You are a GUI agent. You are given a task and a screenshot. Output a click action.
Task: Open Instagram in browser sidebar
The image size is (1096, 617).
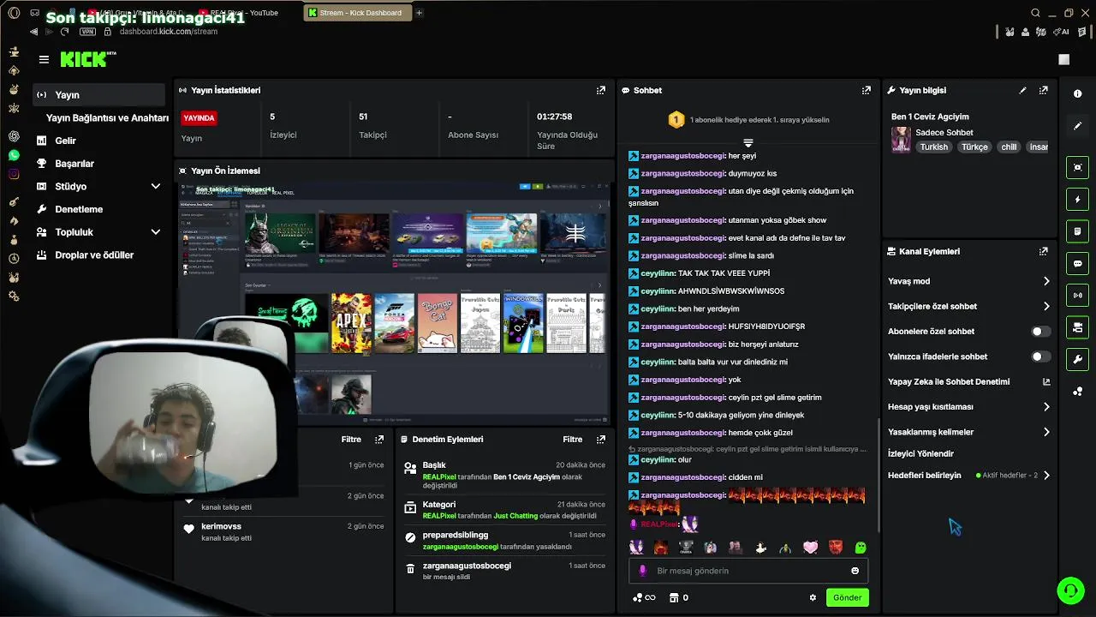point(14,174)
